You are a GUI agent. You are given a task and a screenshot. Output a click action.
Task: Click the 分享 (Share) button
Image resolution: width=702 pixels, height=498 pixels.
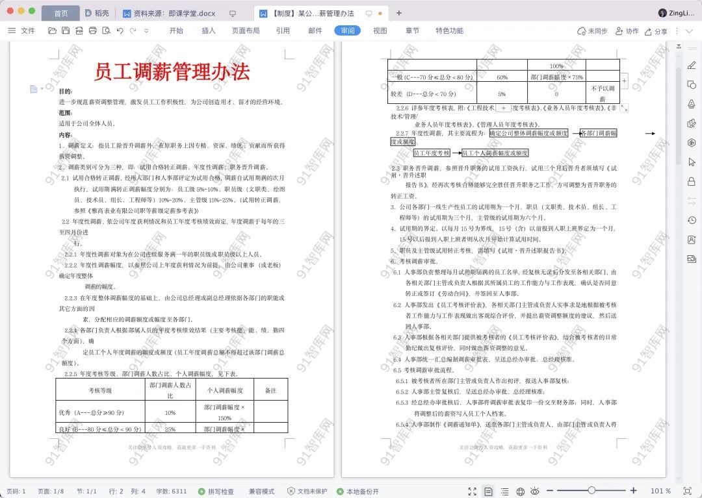[655, 31]
